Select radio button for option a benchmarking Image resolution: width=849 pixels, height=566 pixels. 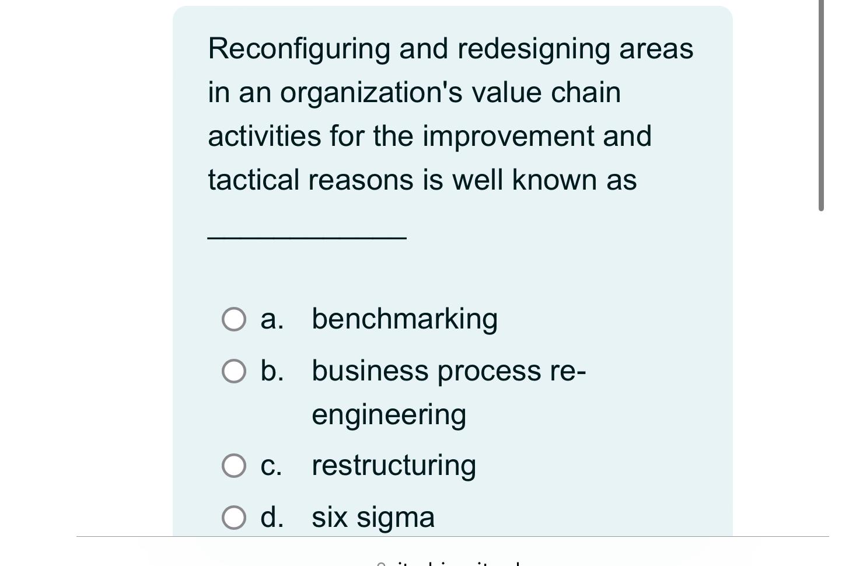[x=234, y=319]
